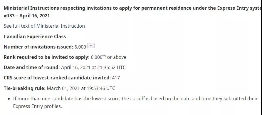Click the 'Number of invitations issued:' label
262x115 pixels.
(x=38, y=47)
